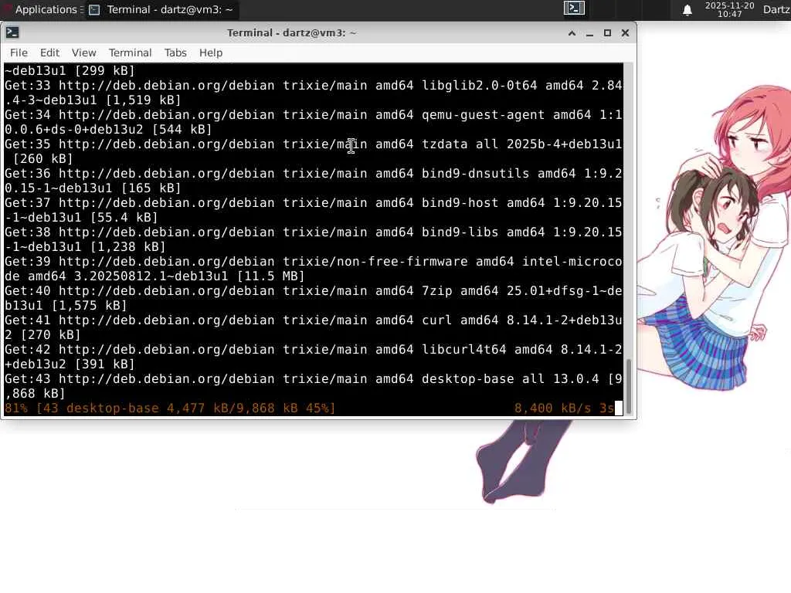Click the Get:39 intel-microcode line
791x593 pixels.
[x=314, y=269]
